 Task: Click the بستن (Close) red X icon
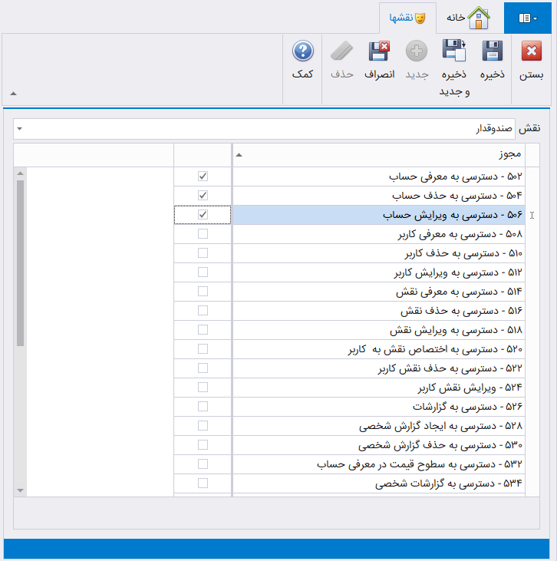pos(532,52)
